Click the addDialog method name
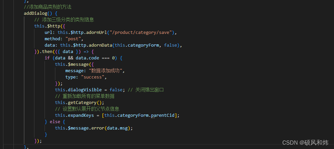Image resolution: width=334 pixels, height=149 pixels. [x=35, y=13]
